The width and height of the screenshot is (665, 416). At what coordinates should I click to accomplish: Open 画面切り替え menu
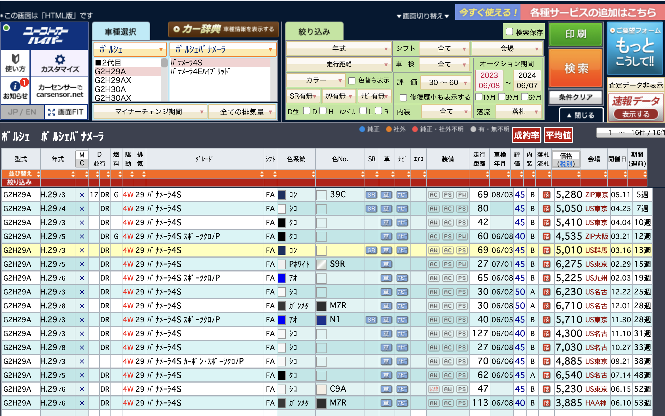pos(423,16)
